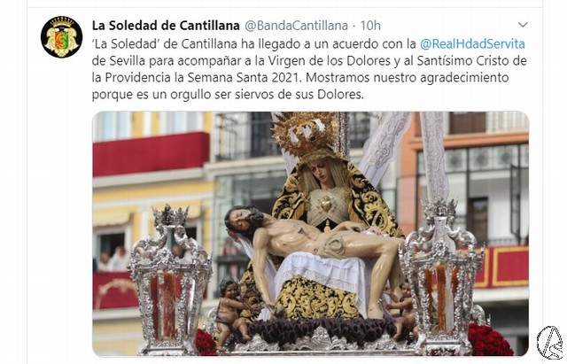Open the La Soledad de Cantillana display name
The height and width of the screenshot is (364, 567).
coord(166,26)
